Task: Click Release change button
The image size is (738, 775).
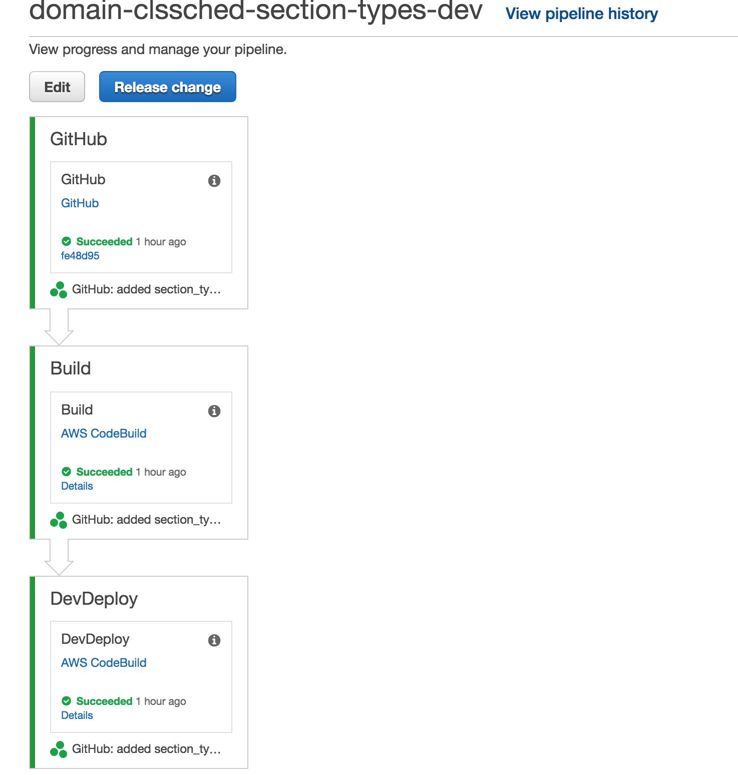Action: point(168,87)
